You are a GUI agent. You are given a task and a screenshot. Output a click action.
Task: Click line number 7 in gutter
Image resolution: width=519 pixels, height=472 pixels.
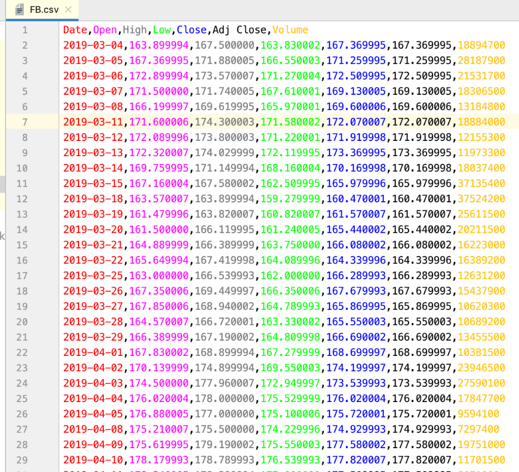tap(25, 122)
